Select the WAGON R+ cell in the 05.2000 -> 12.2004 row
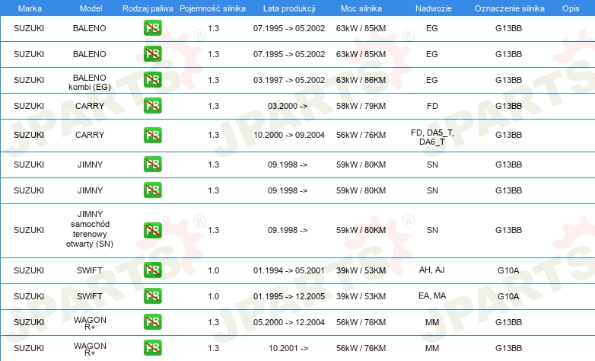The image size is (595, 361). 90,323
